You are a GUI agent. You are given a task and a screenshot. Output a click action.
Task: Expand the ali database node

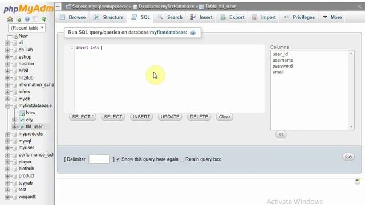pos(7,43)
